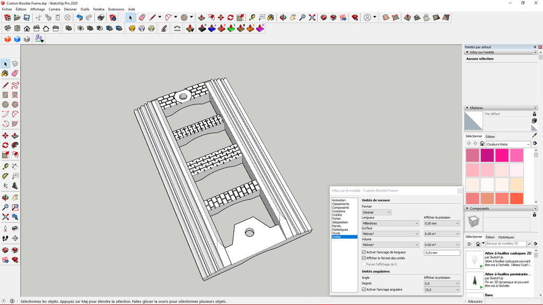Activate the Zoom magnifier tool on the left toolbar
Image resolution: width=543 pixels, height=305 pixels.
[6, 207]
